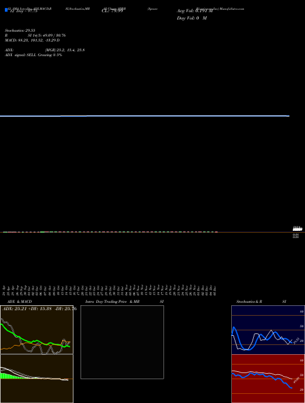Click the 'Stochastics: 29.53' readout
The width and height of the screenshot is (305, 403).
[x=20, y=31]
